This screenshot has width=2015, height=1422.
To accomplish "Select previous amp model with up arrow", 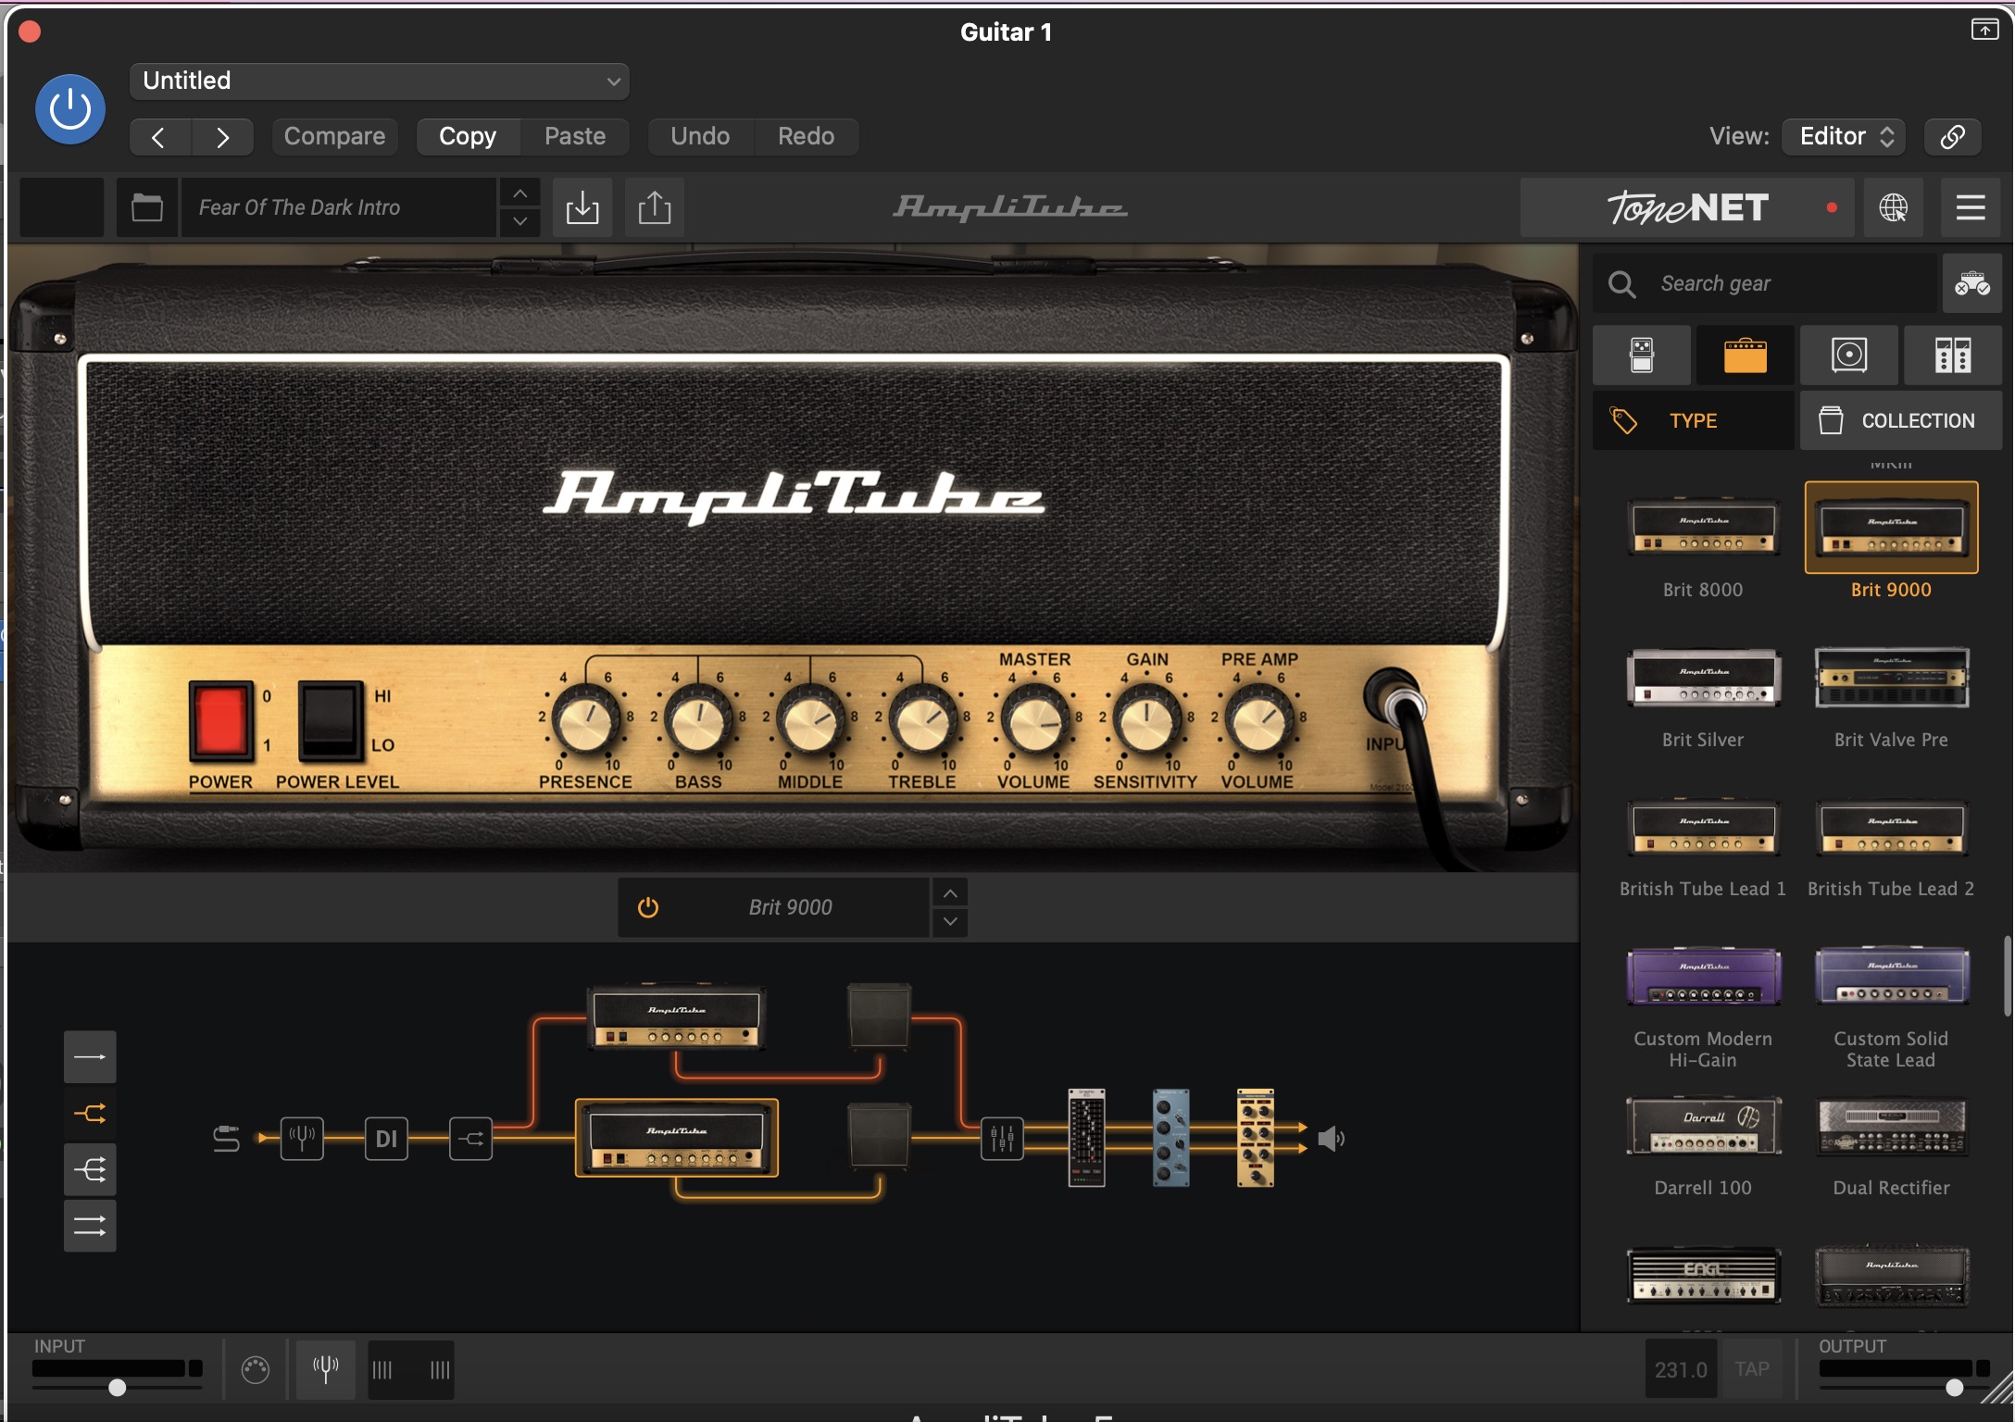I will pyautogui.click(x=950, y=893).
